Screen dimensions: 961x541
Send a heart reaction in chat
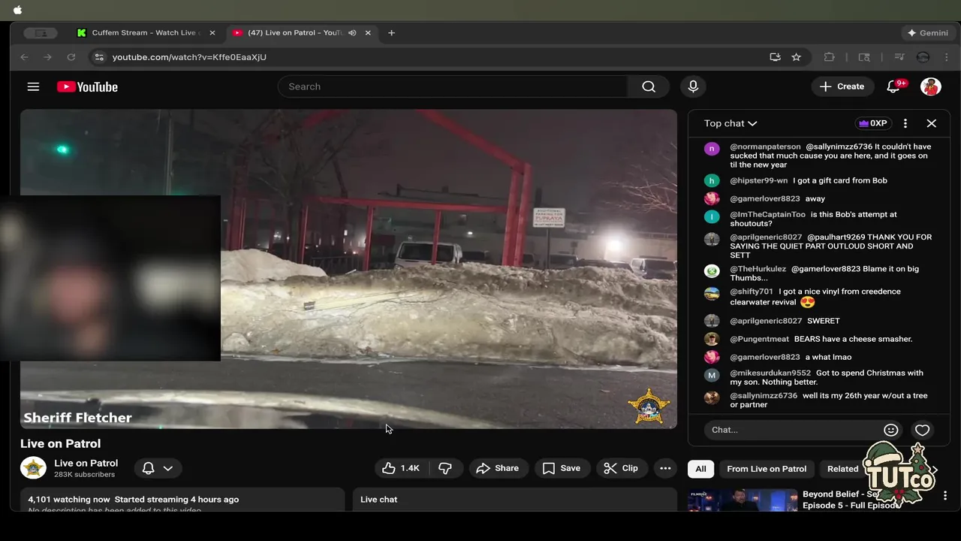(922, 430)
